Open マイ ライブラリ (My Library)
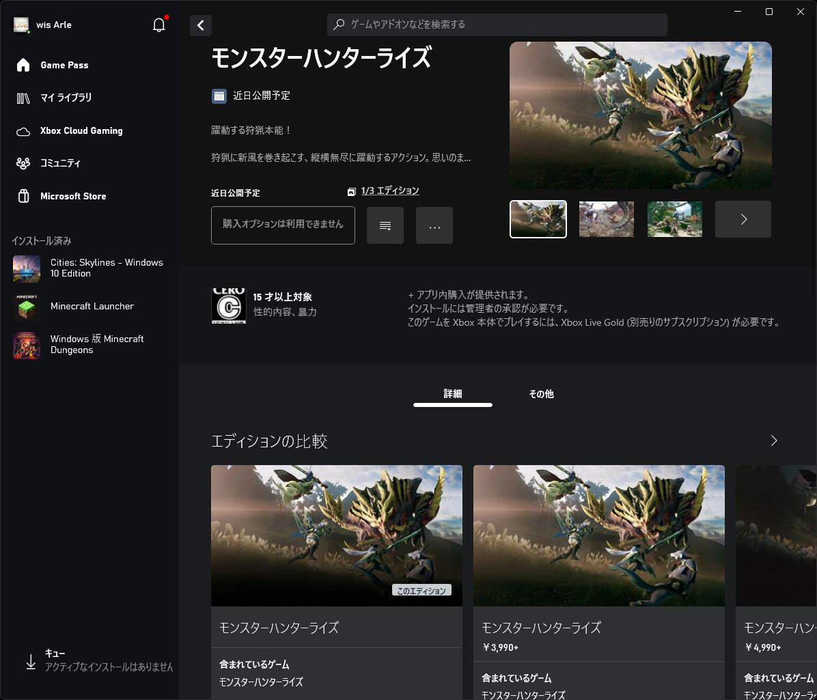The height and width of the screenshot is (700, 817). click(x=66, y=98)
